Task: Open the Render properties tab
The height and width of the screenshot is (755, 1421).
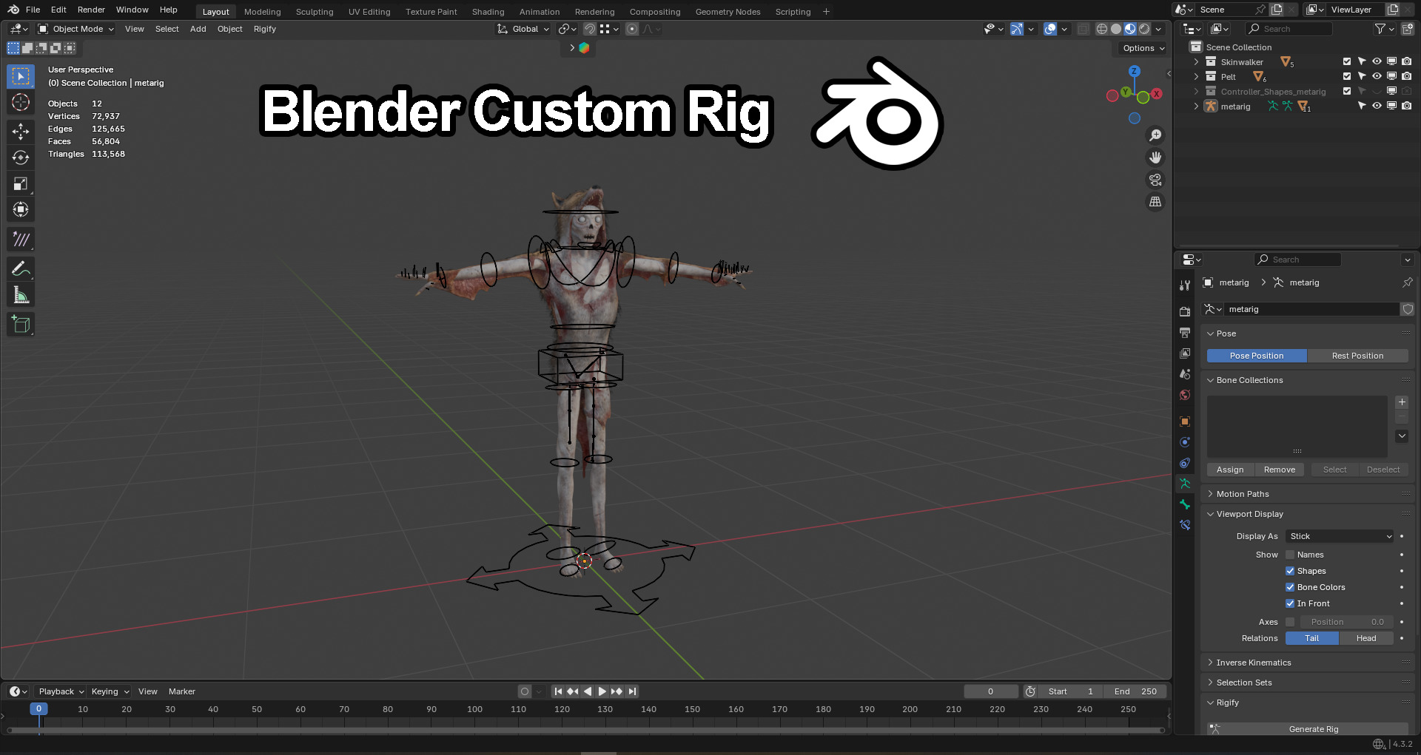Action: pos(1185,312)
